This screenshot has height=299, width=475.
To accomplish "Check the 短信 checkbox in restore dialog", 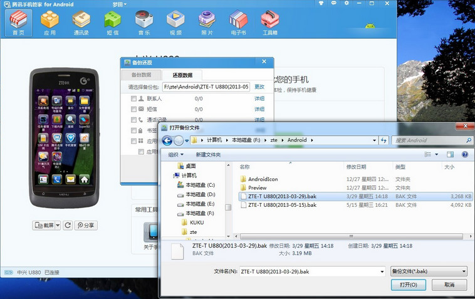I will [133, 109].
